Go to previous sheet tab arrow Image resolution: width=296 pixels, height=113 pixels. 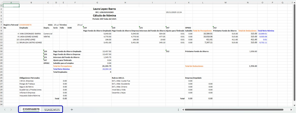point(5,110)
